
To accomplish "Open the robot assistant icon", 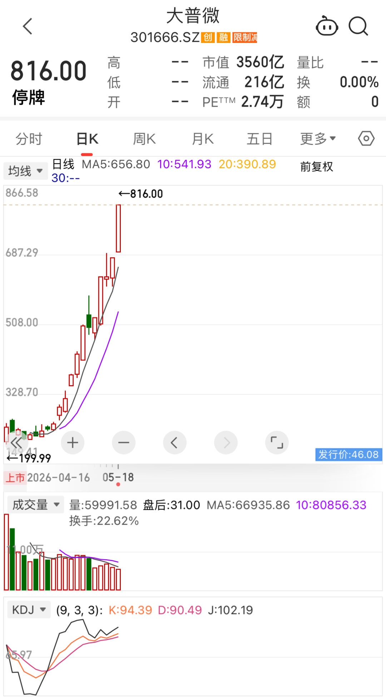I will (x=327, y=26).
